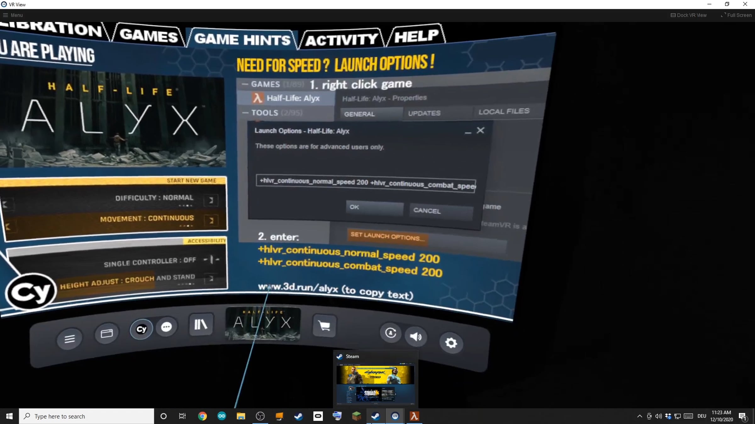This screenshot has width=755, height=424.
Task: Click the Steam window preview thumbnail
Action: coord(375,383)
